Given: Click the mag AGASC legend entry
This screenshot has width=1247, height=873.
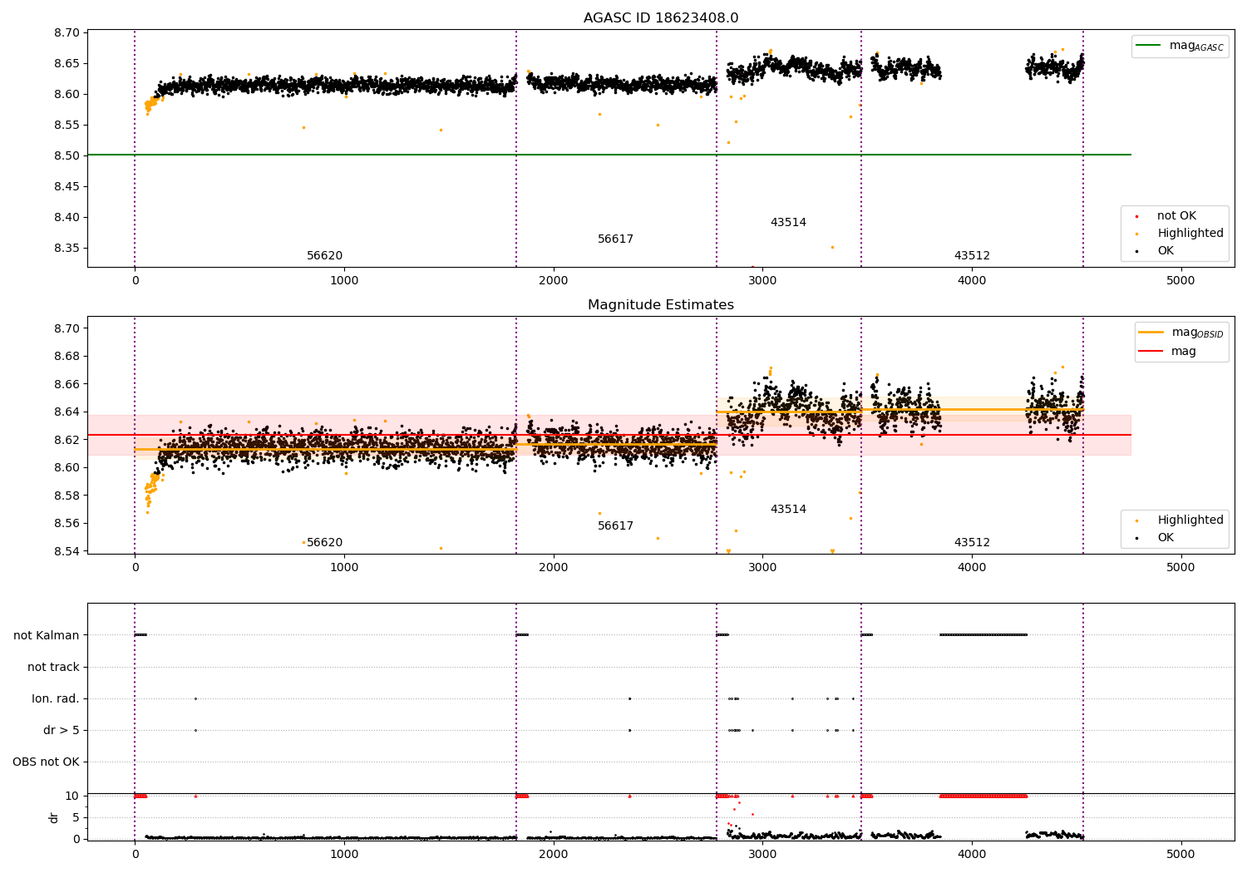Looking at the screenshot, I should (1180, 47).
